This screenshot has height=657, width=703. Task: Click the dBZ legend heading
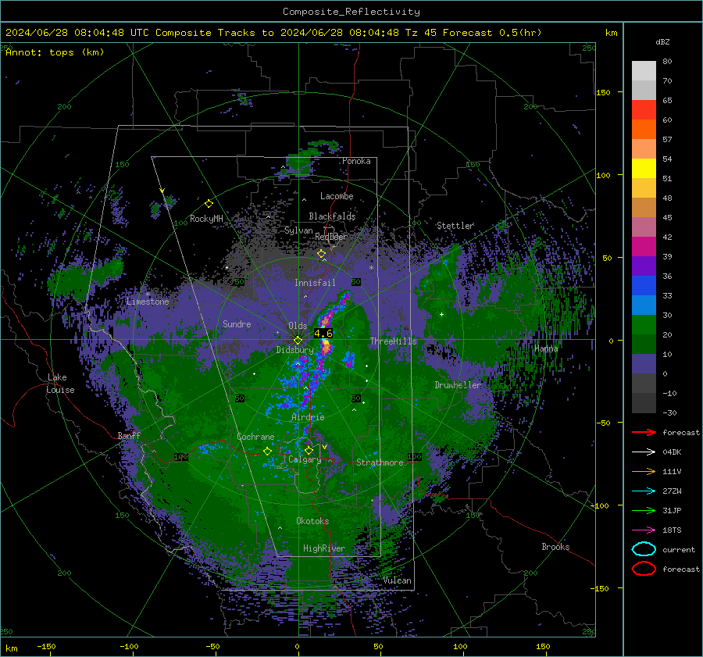[x=662, y=41]
